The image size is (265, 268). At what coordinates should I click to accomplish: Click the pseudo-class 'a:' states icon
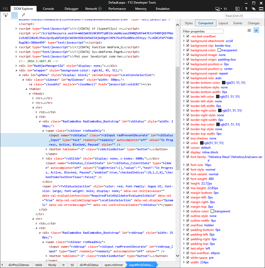click(249, 30)
